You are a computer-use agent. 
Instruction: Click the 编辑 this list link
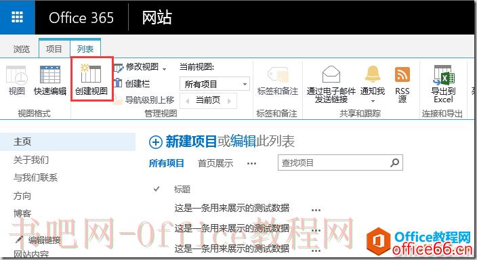[x=243, y=142]
